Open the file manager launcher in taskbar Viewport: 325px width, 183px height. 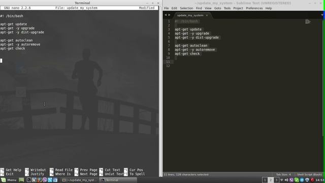pos(34,180)
